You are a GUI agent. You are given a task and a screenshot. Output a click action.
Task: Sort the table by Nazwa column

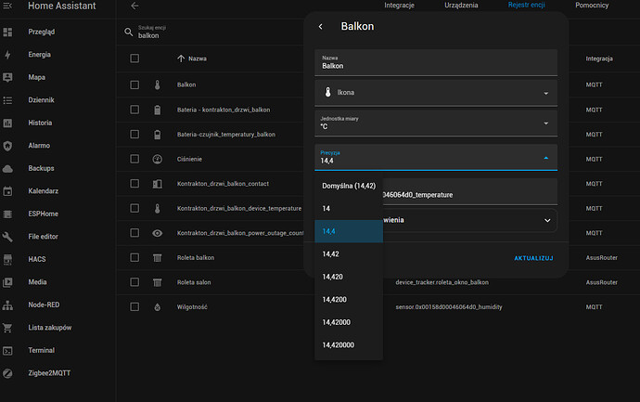point(192,58)
